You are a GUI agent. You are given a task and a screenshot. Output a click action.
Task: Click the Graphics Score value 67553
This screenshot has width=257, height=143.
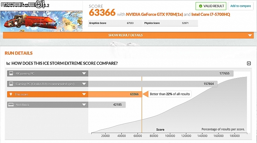[x=130, y=23]
